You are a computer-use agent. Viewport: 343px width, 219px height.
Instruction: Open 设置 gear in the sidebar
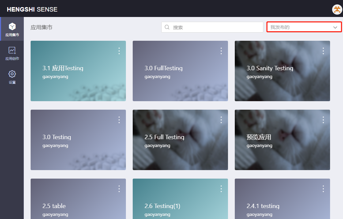pyautogui.click(x=12, y=77)
